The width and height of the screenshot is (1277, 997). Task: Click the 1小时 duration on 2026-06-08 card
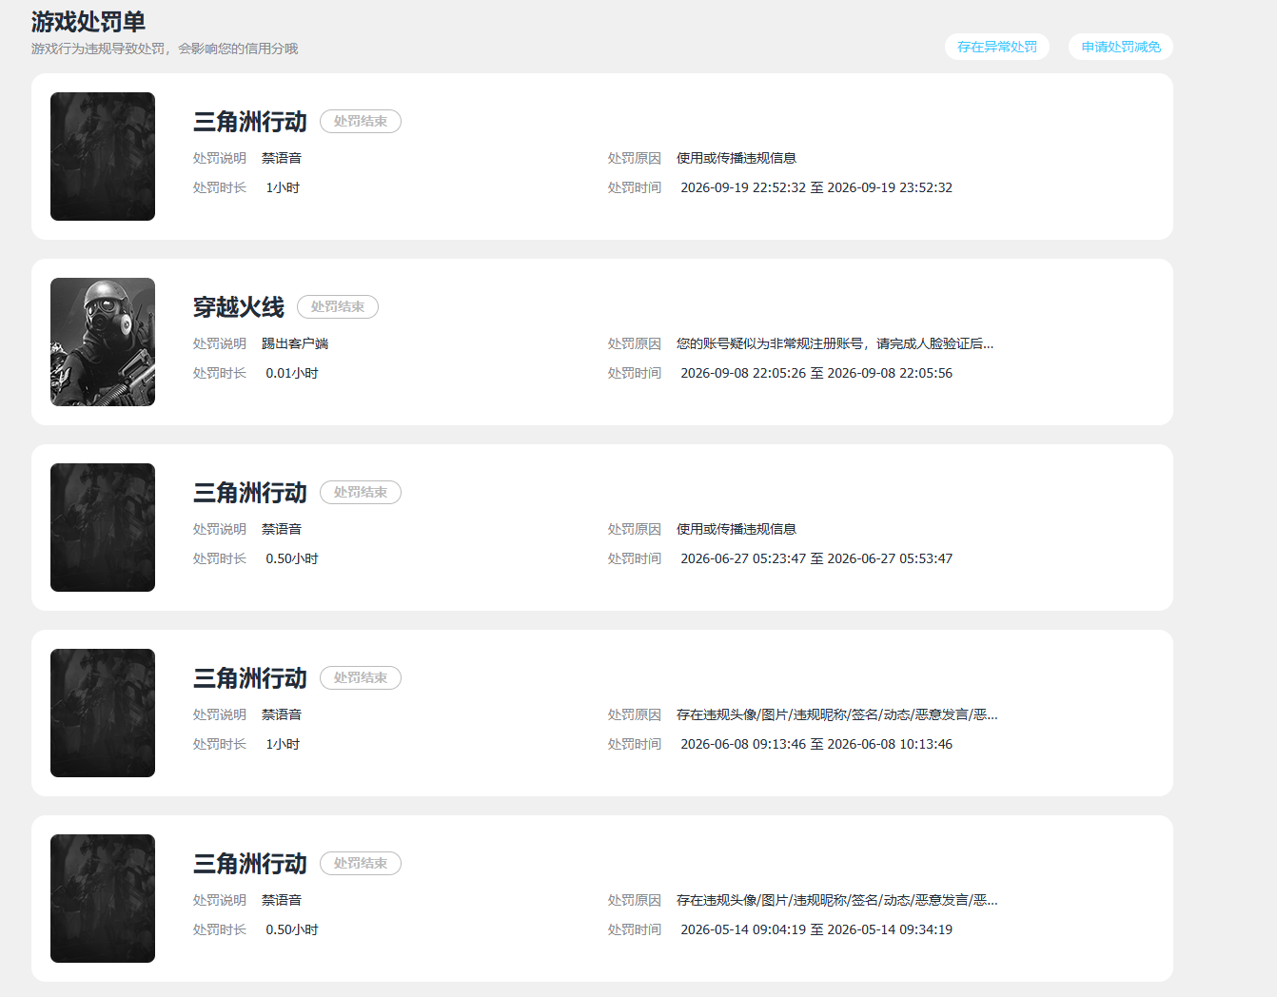(283, 744)
